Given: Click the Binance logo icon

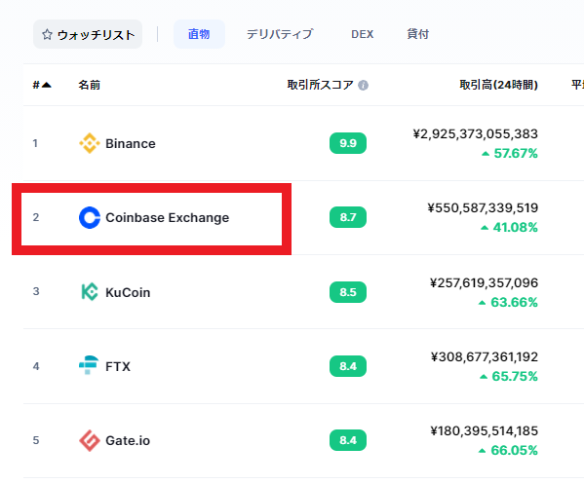Looking at the screenshot, I should [x=90, y=143].
